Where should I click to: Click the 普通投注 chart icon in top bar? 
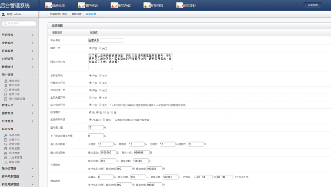click(x=48, y=5)
